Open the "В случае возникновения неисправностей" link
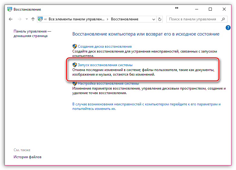 (x=146, y=106)
